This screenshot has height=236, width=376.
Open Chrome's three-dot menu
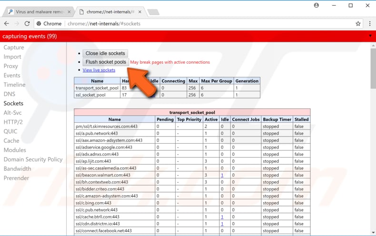(x=369, y=23)
